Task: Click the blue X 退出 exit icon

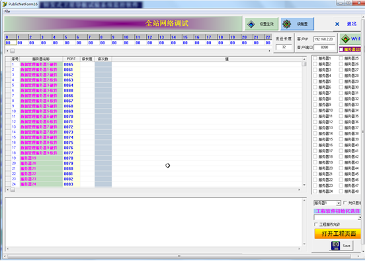Action: 337,24
